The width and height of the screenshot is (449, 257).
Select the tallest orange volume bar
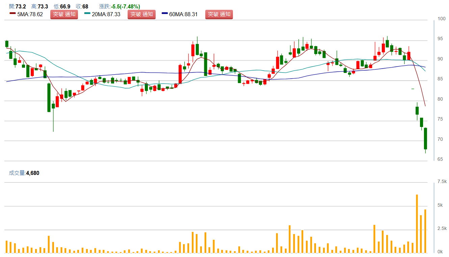coord(417,224)
